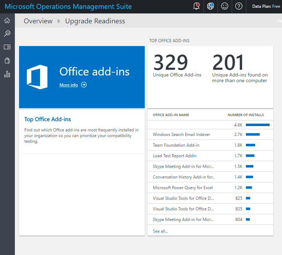Viewport: 282px width, 255px height.
Task: Click the 4.6K installs value
Action: coord(238,125)
